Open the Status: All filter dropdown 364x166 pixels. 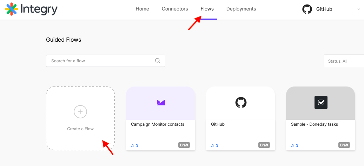pyautogui.click(x=344, y=61)
